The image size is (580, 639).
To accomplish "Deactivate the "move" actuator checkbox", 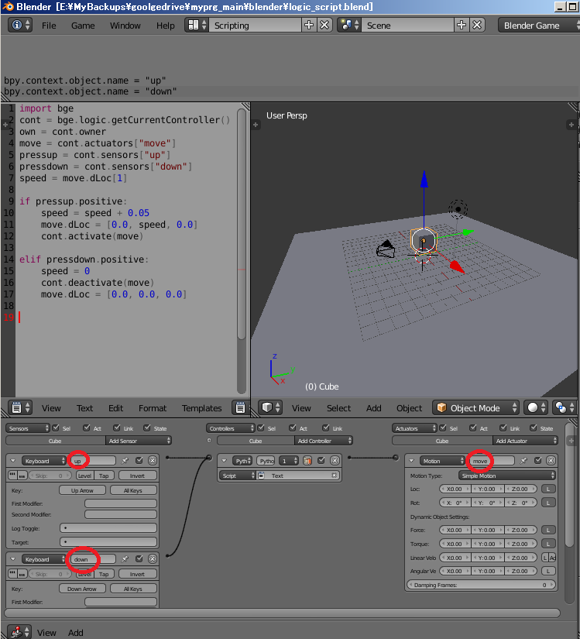I will tap(537, 461).
